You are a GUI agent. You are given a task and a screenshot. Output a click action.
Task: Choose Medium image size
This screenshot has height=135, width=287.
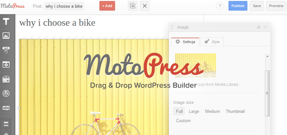pos(212,111)
